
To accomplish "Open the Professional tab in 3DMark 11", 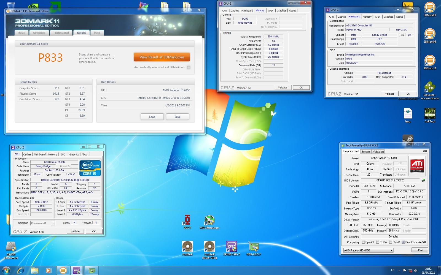I will point(61,33).
